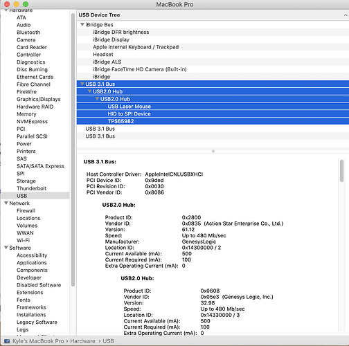
Task: Collapse the iBridge Bus tree node
Action: point(82,24)
